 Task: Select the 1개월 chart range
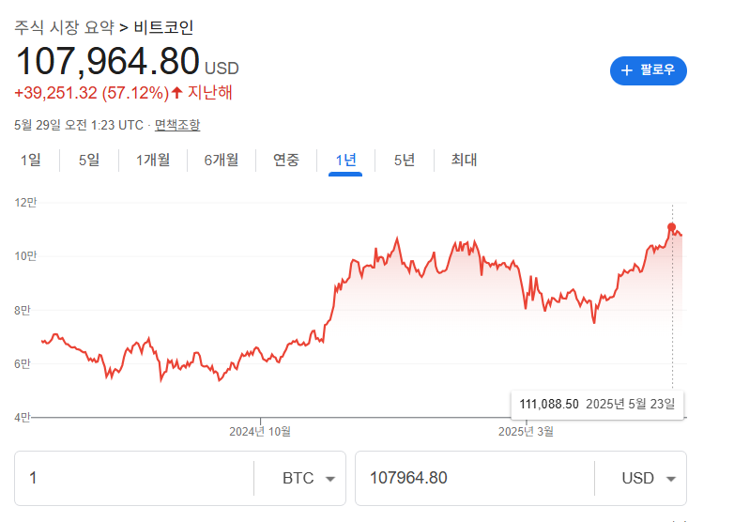[153, 161]
